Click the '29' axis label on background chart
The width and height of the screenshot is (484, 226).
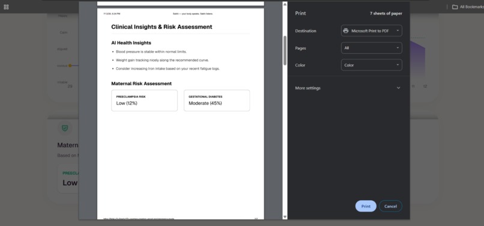point(70,86)
